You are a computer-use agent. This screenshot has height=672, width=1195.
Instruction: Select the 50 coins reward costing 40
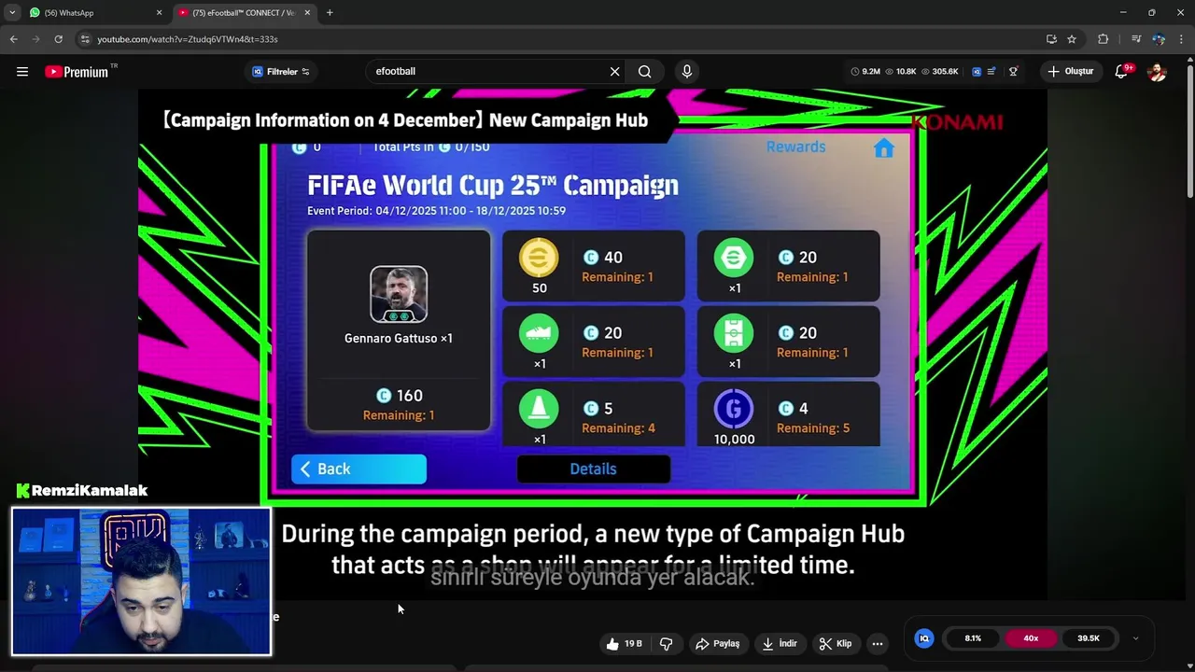coord(594,267)
